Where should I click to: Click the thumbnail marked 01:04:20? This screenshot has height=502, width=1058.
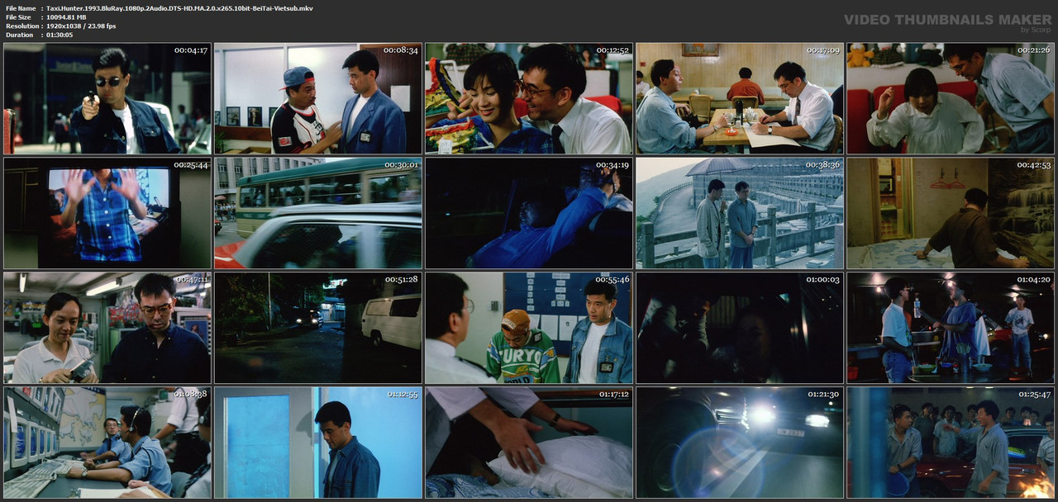[x=951, y=328]
